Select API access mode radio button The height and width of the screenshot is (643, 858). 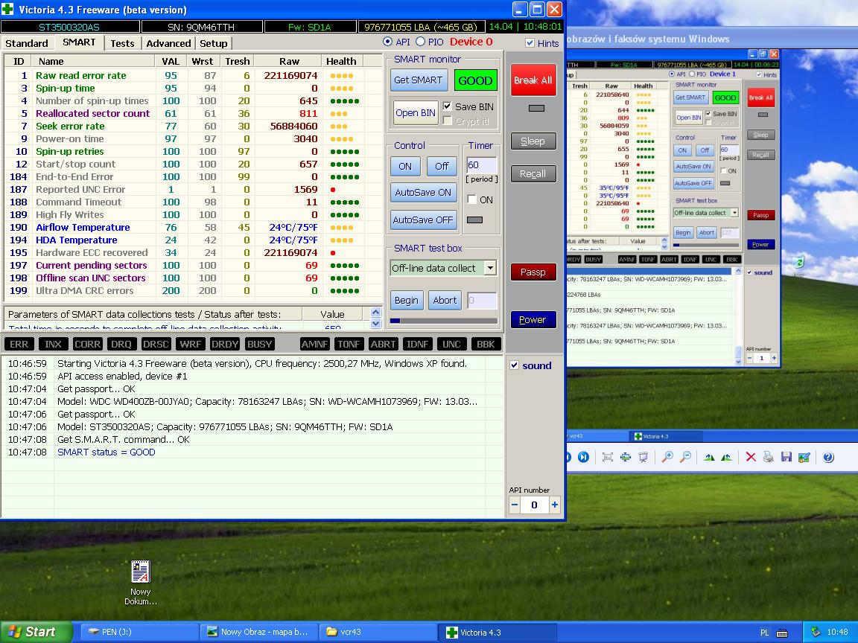[x=388, y=42]
